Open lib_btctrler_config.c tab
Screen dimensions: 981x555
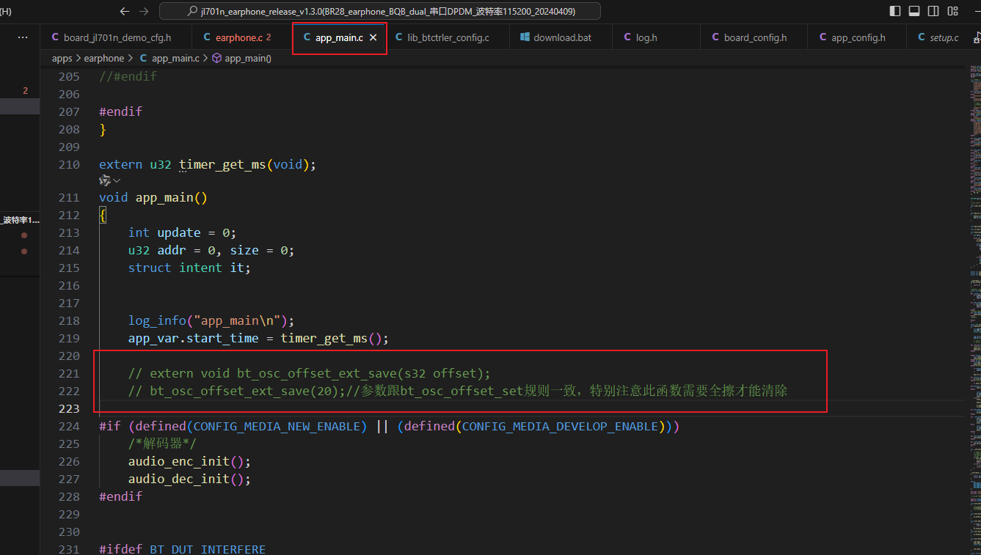click(448, 37)
